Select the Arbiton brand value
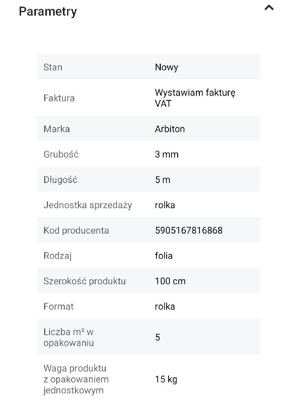Image resolution: width=297 pixels, height=401 pixels. [170, 129]
